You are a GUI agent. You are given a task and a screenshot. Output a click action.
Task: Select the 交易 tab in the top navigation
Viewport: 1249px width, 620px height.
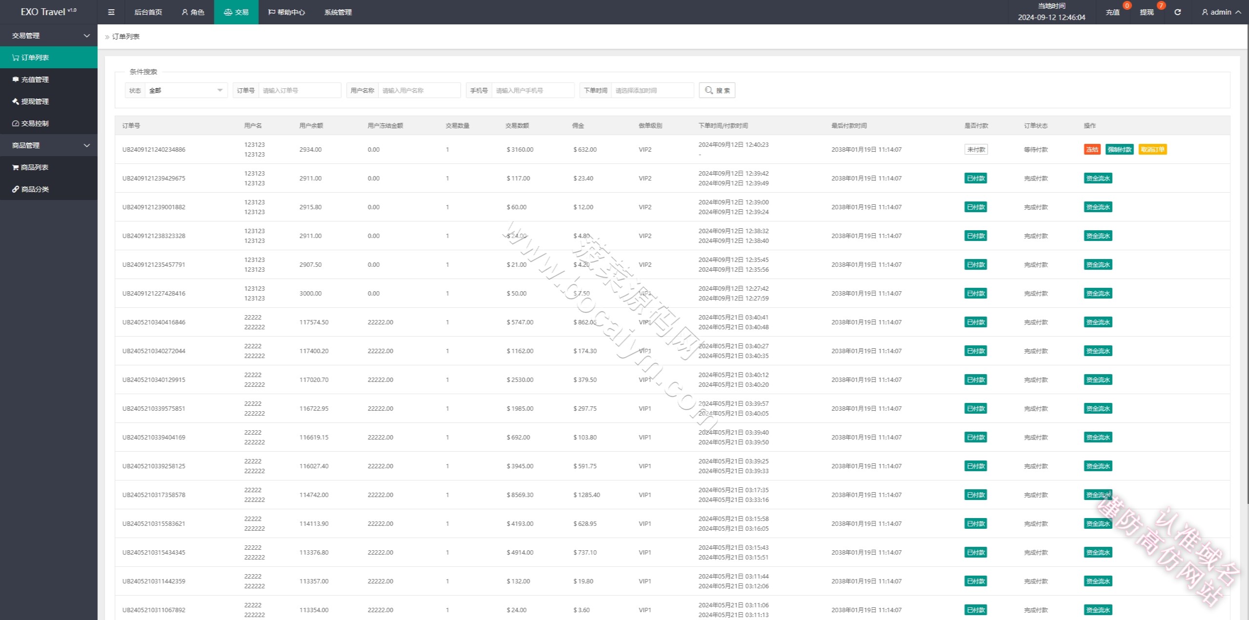[x=236, y=12]
